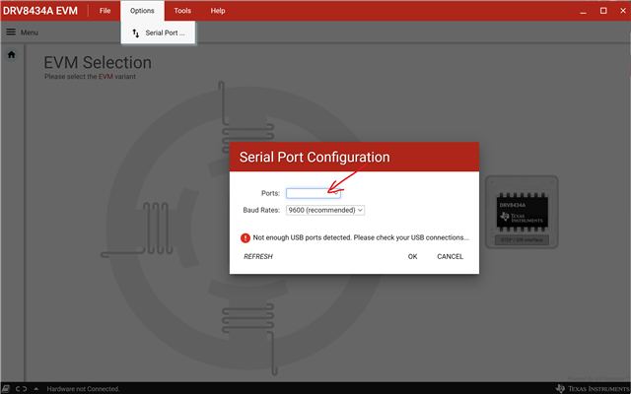Maximize the DRV8434A EVM window

(x=603, y=11)
